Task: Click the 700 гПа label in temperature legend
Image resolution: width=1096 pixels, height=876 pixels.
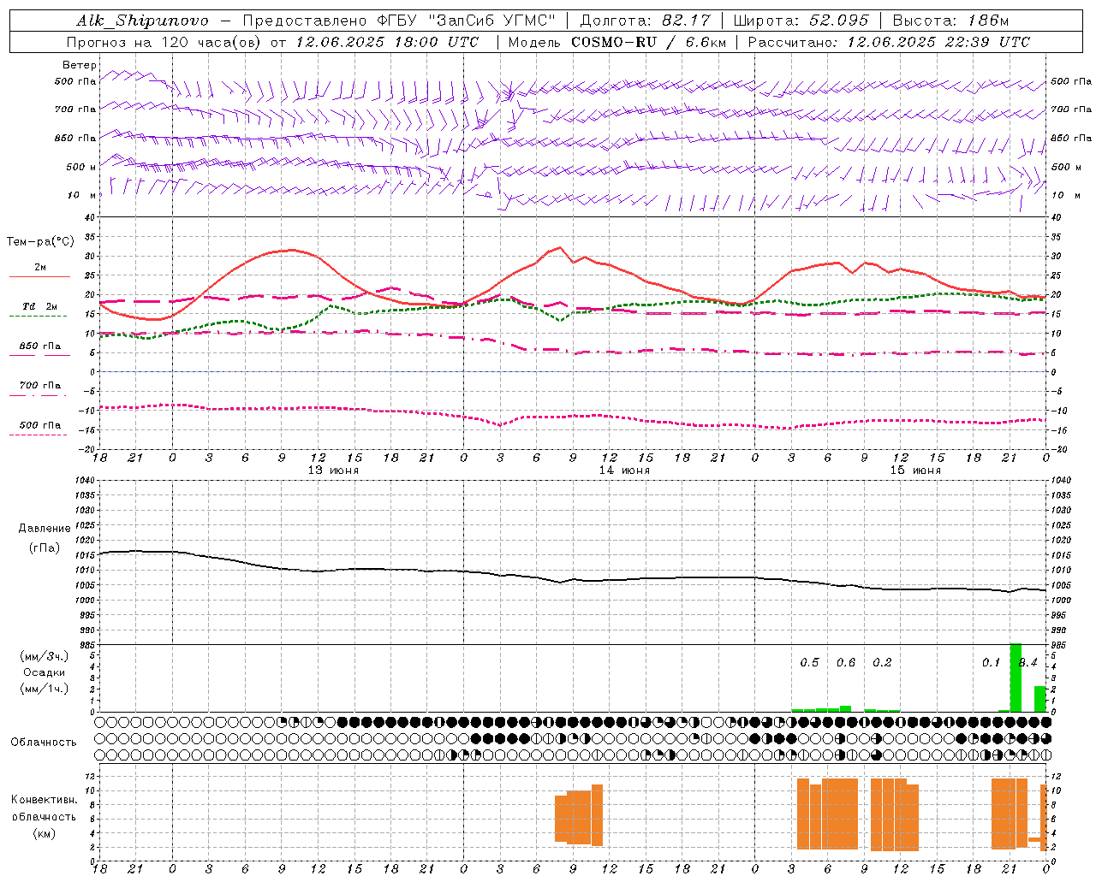Action: tap(40, 385)
